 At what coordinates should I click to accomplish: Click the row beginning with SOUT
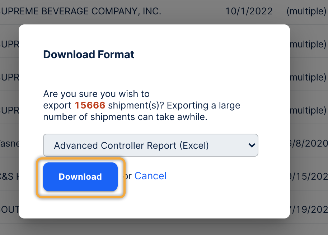point(9,209)
